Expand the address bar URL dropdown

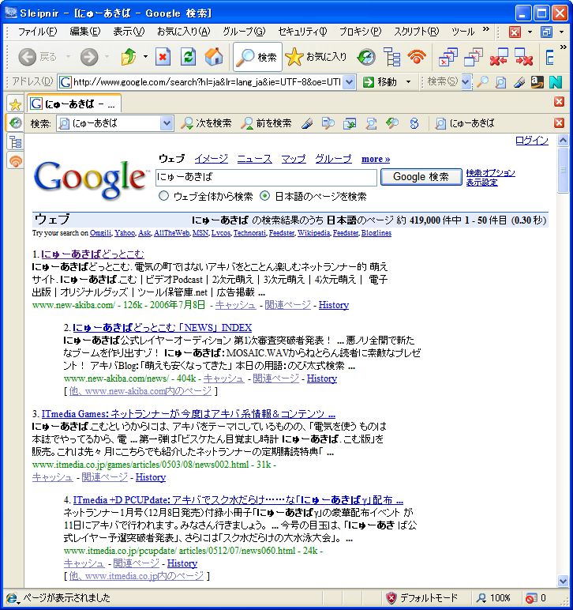(x=349, y=82)
